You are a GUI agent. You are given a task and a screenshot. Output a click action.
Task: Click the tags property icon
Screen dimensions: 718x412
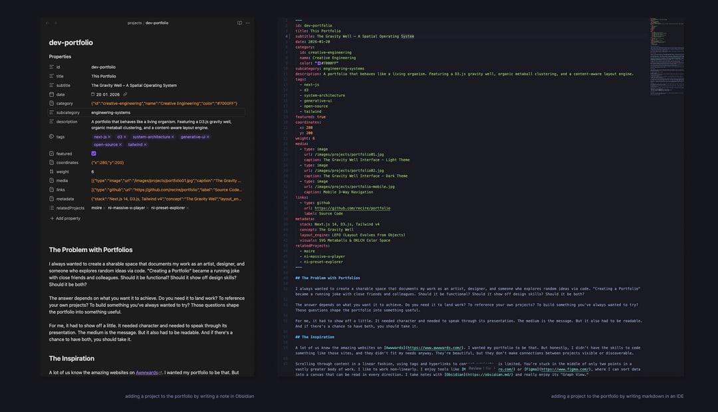point(52,137)
